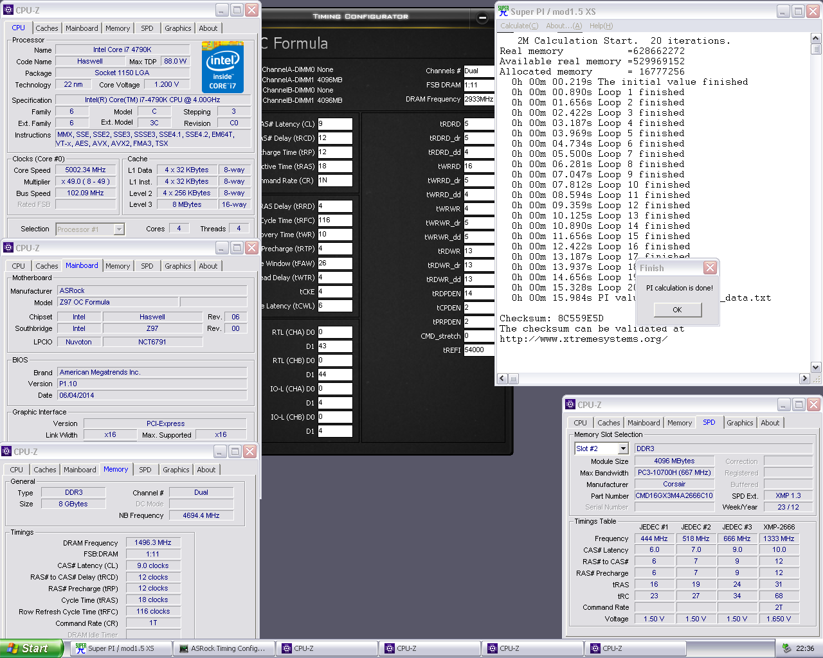The width and height of the screenshot is (823, 658).
Task: Open About tab in top CPU-Z window
Action: pyautogui.click(x=208, y=28)
